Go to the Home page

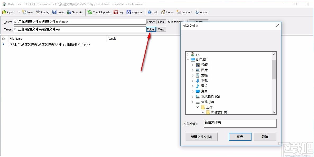tap(167, 12)
